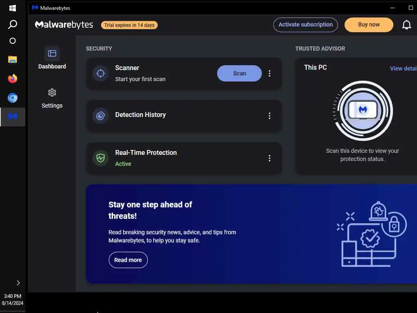Open Cortana circle in taskbar
This screenshot has height=313, width=417.
point(13,41)
